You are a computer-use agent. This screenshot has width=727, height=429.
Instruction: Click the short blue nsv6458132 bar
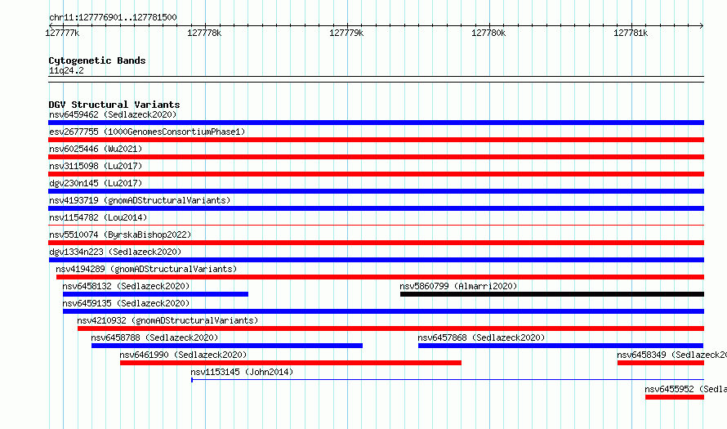click(155, 294)
